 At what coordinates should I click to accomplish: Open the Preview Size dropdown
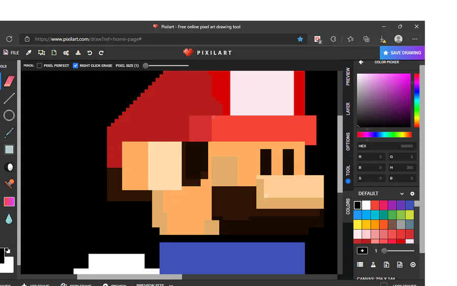tap(154, 284)
